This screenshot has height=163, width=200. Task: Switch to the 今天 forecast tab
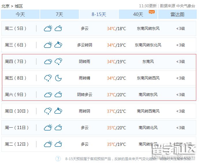click(x=20, y=14)
